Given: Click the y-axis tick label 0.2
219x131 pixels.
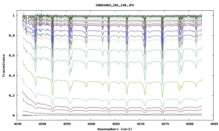Looking at the screenshot, I should [x=12, y=96].
